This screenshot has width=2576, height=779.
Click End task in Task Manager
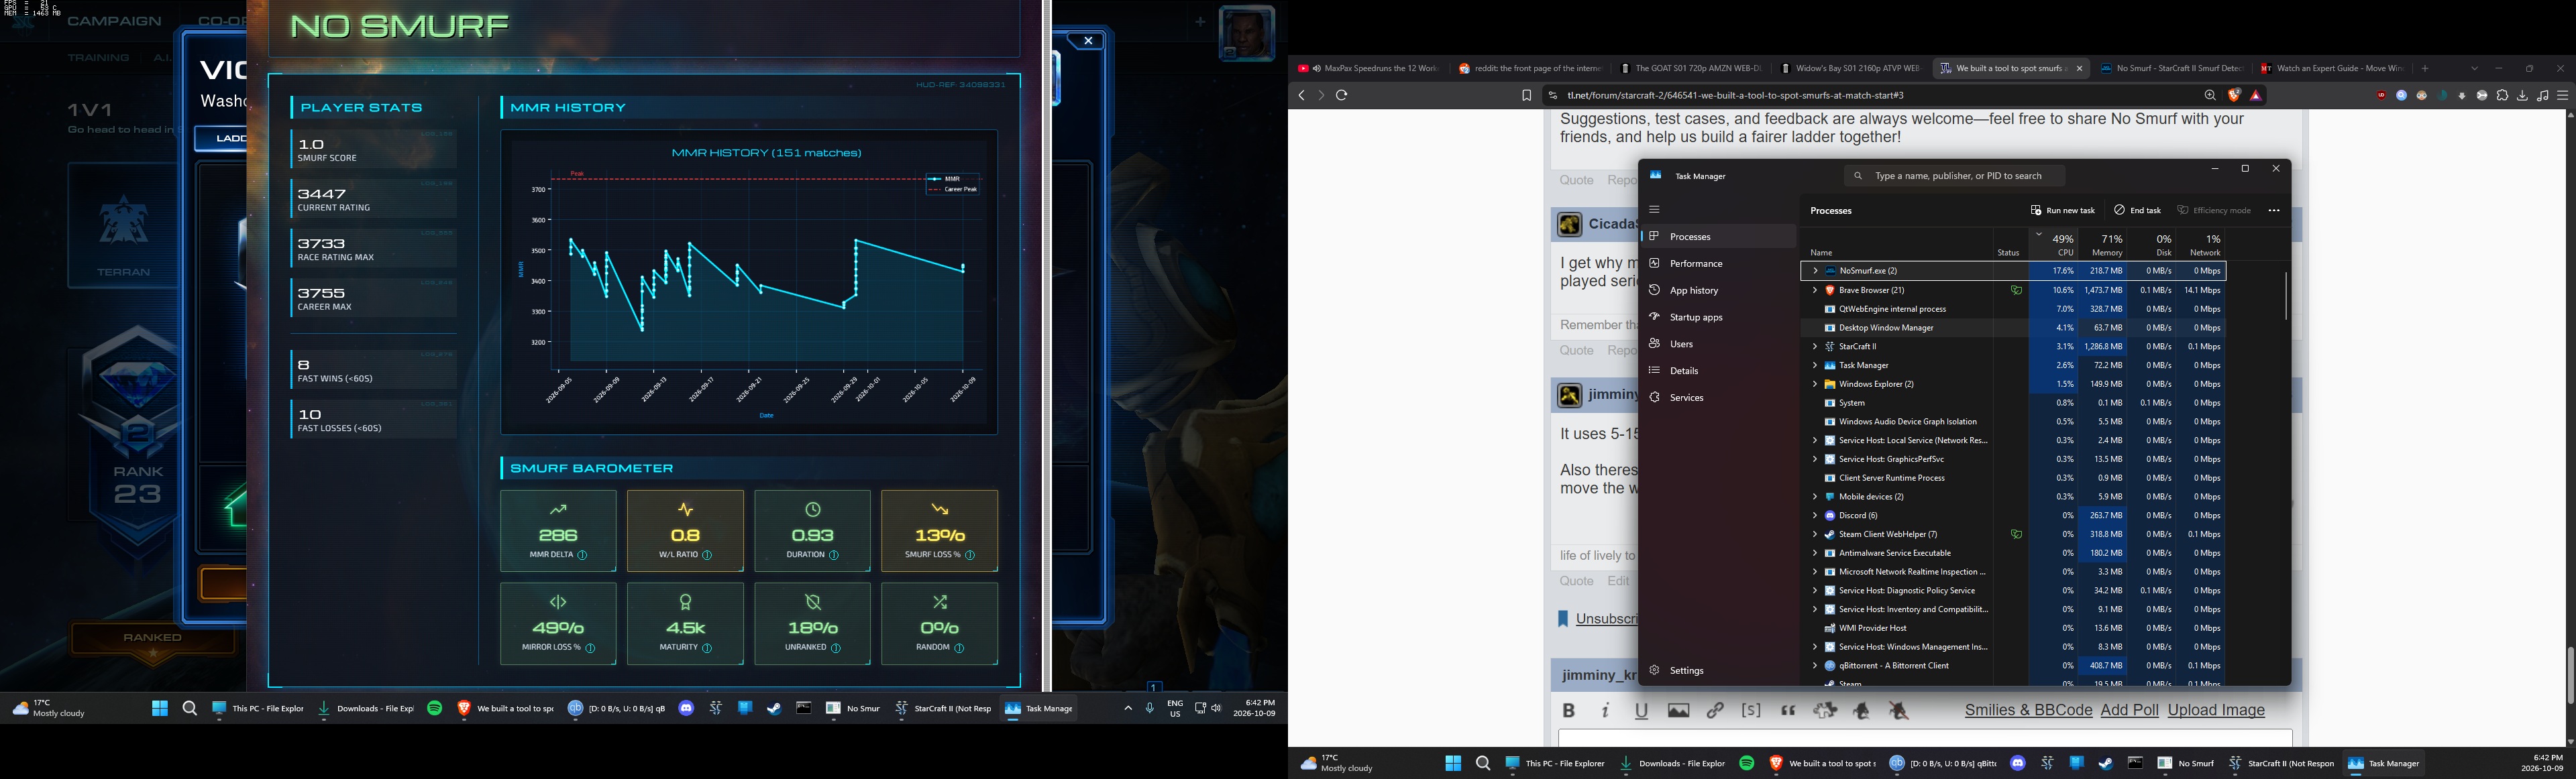pos(2138,211)
